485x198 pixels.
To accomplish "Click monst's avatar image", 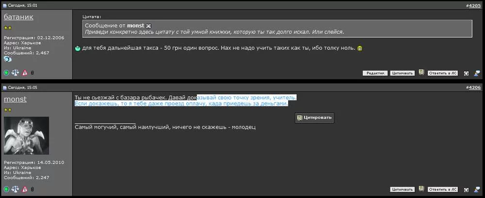I will (x=26, y=136).
